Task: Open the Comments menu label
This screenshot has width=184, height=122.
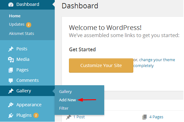Action: coord(28,80)
